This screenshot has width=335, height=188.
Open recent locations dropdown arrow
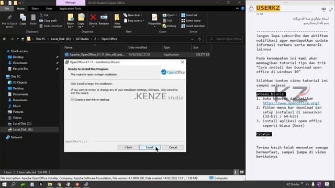click(17, 39)
